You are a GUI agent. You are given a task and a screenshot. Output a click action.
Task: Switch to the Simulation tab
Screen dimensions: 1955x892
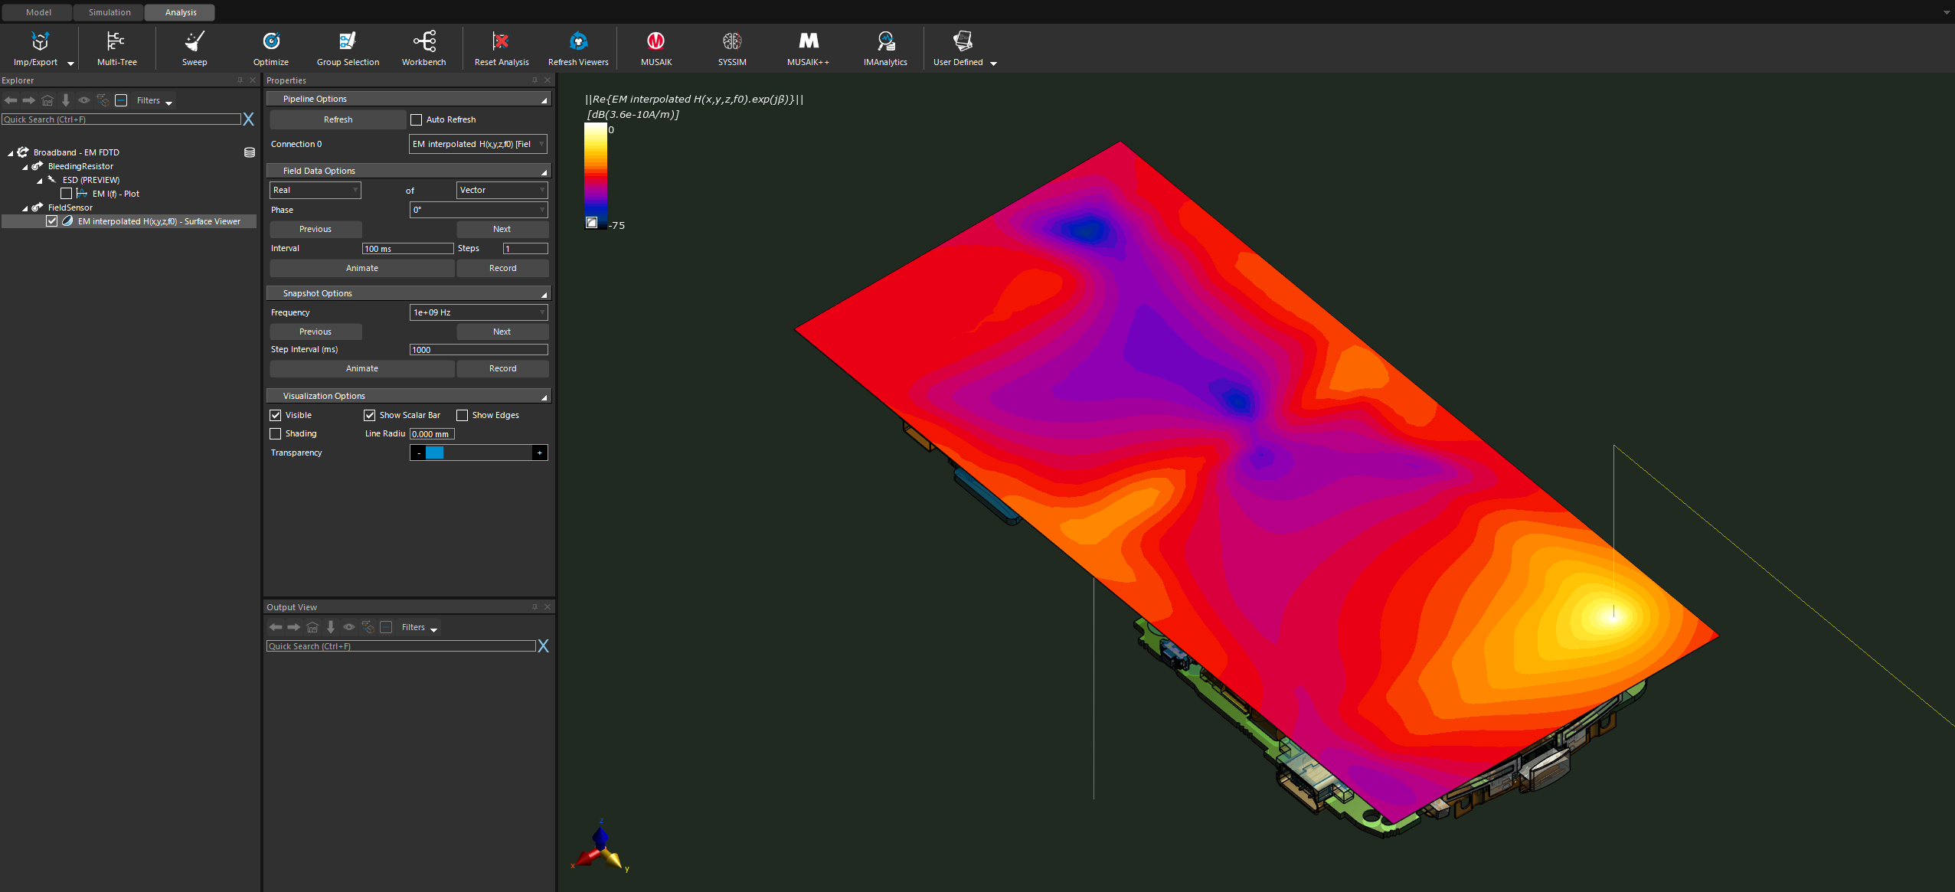tap(110, 12)
